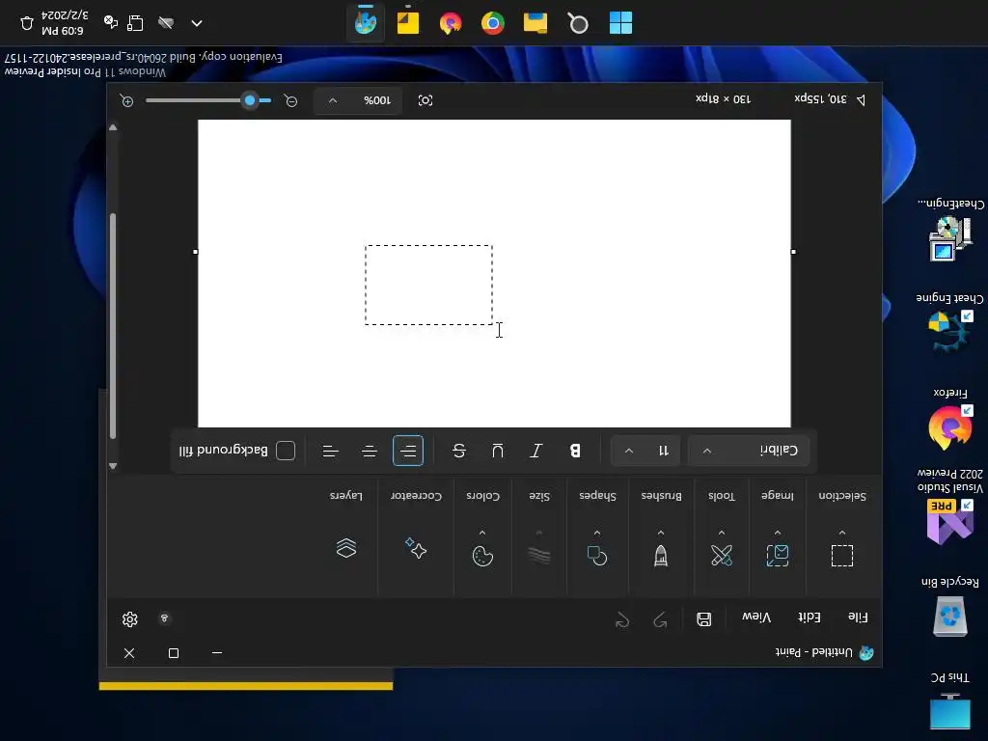The width and height of the screenshot is (988, 741).
Task: Toggle Underline text formatting
Action: [x=498, y=451]
